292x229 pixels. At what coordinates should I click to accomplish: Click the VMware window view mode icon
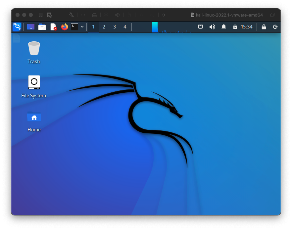272,15
